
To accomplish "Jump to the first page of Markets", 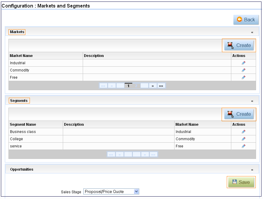I will pos(103,86).
